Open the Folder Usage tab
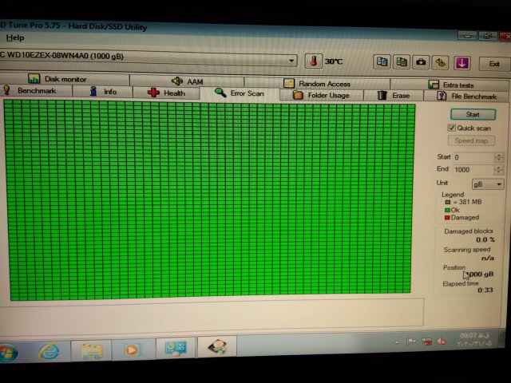 tap(321, 95)
